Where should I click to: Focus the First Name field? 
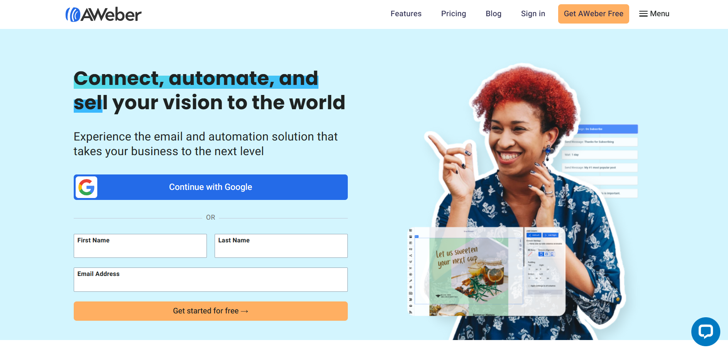coord(140,246)
